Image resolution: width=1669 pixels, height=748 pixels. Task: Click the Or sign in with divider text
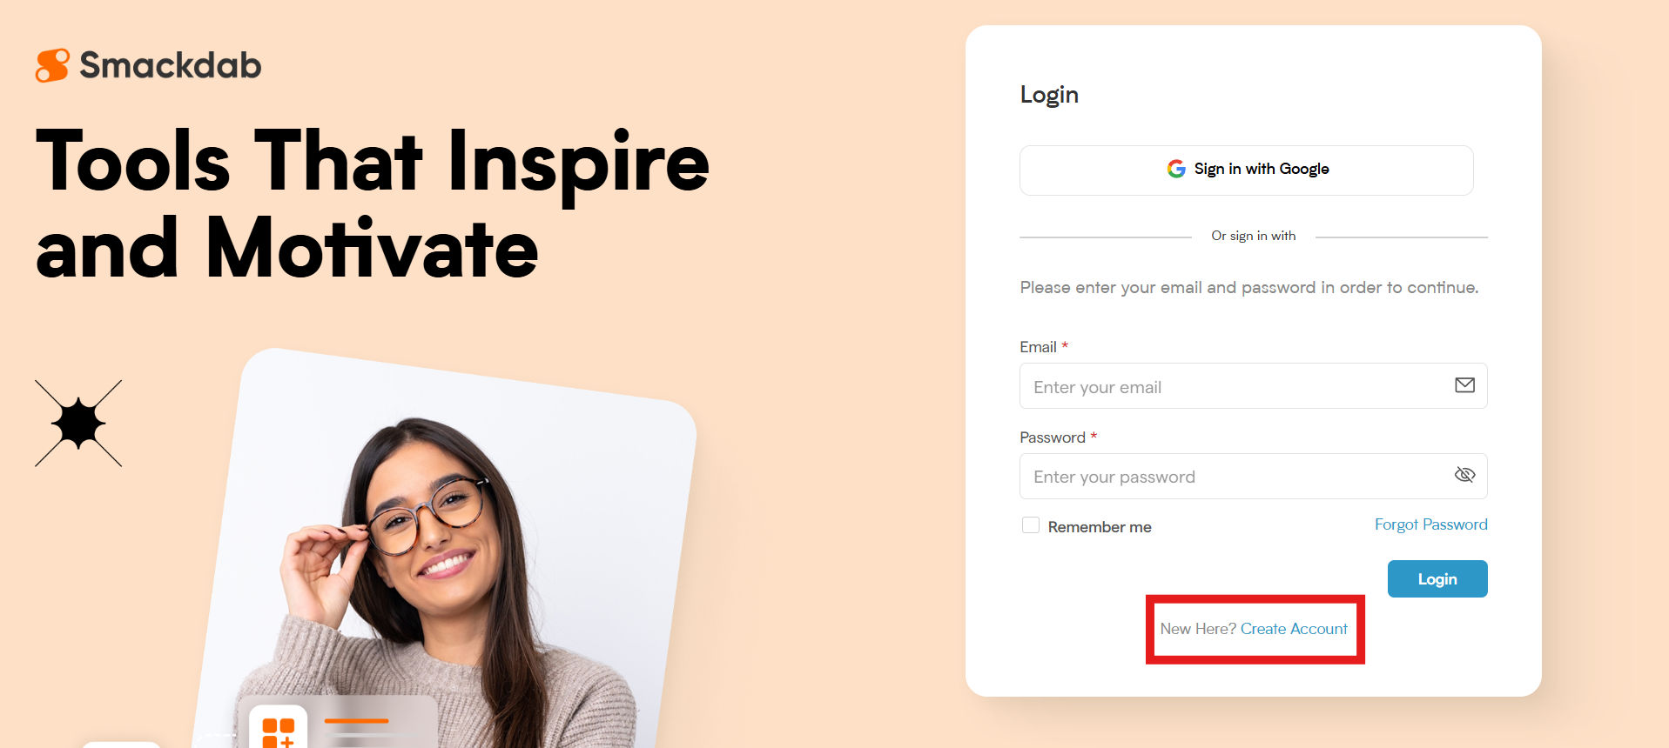[x=1254, y=236]
